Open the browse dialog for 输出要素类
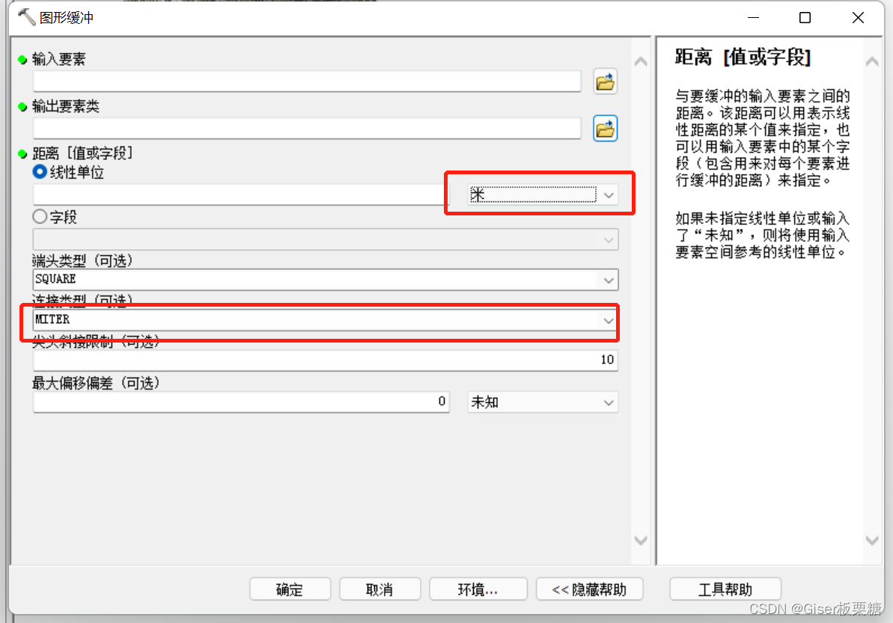893x623 pixels. tap(605, 128)
